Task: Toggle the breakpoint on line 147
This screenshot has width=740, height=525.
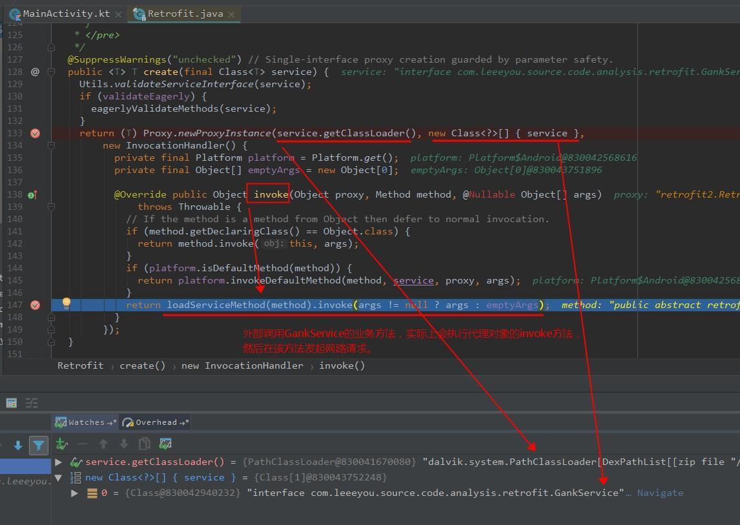Action: [35, 305]
